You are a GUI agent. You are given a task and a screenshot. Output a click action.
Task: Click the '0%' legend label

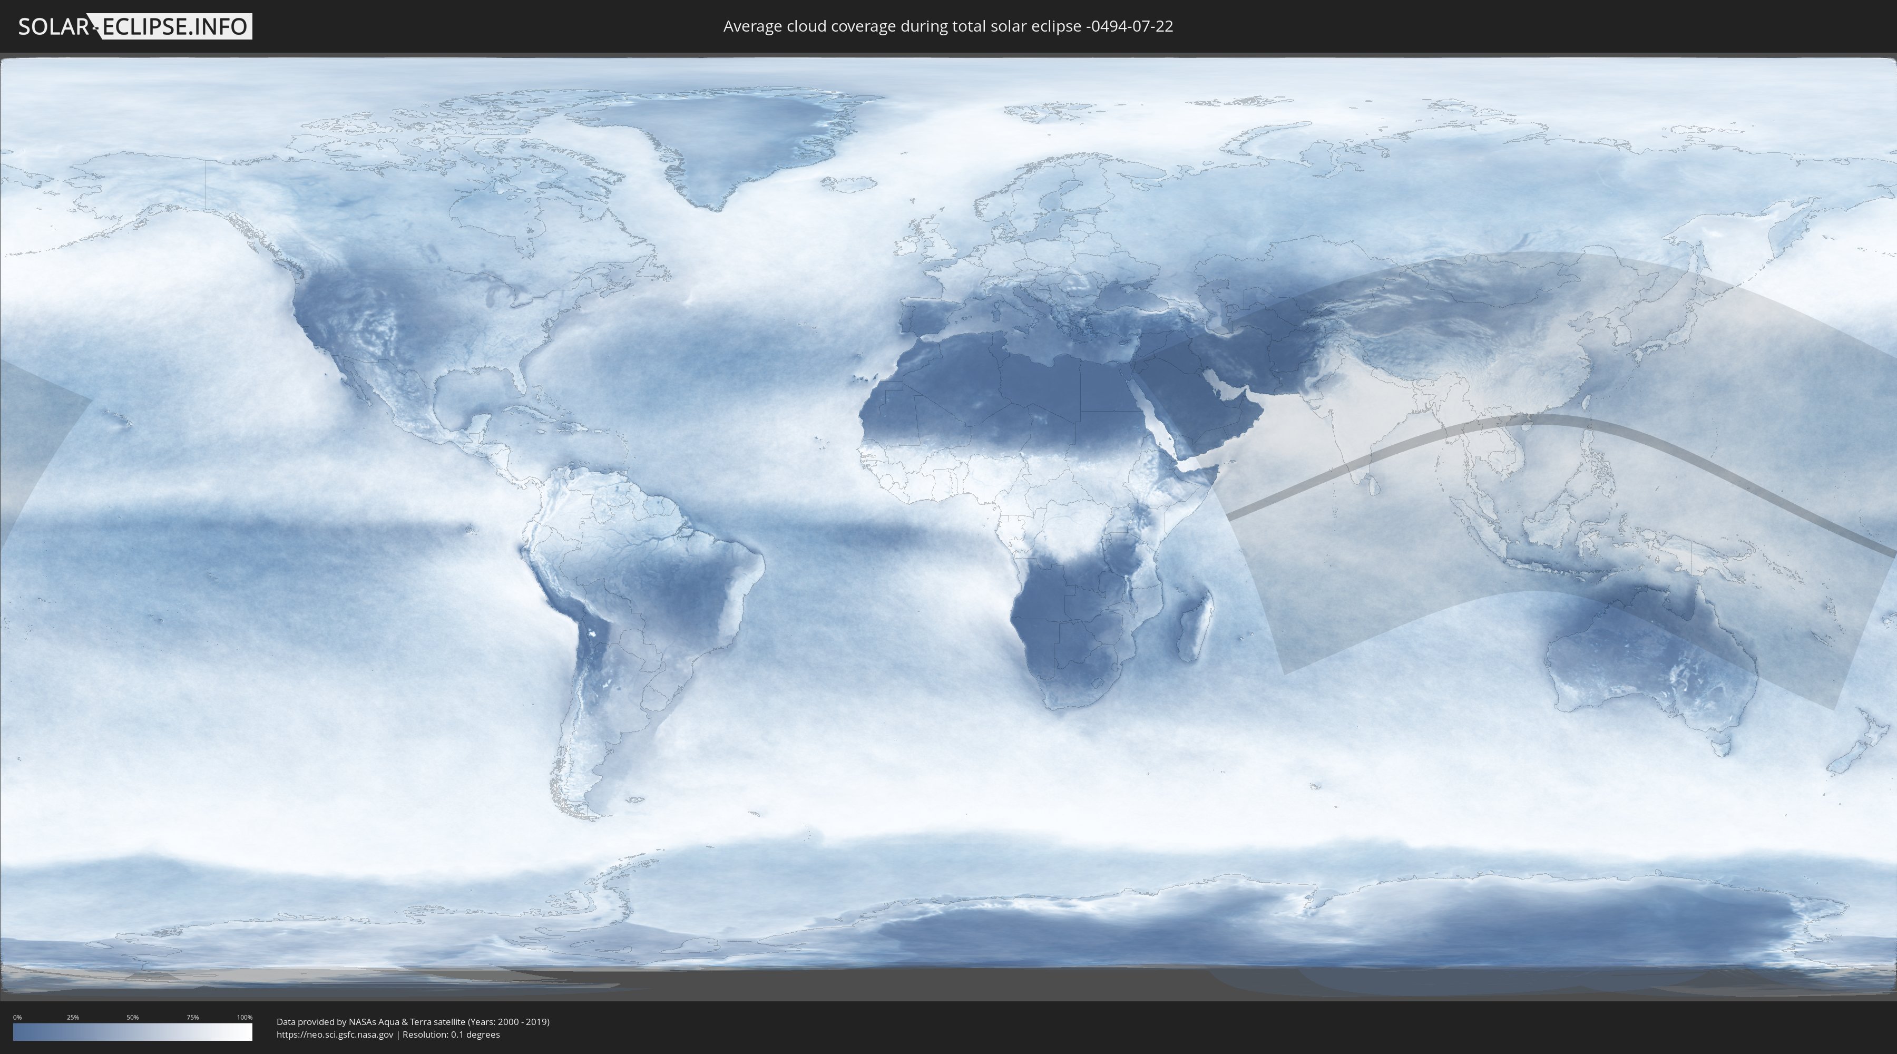[x=18, y=1017]
